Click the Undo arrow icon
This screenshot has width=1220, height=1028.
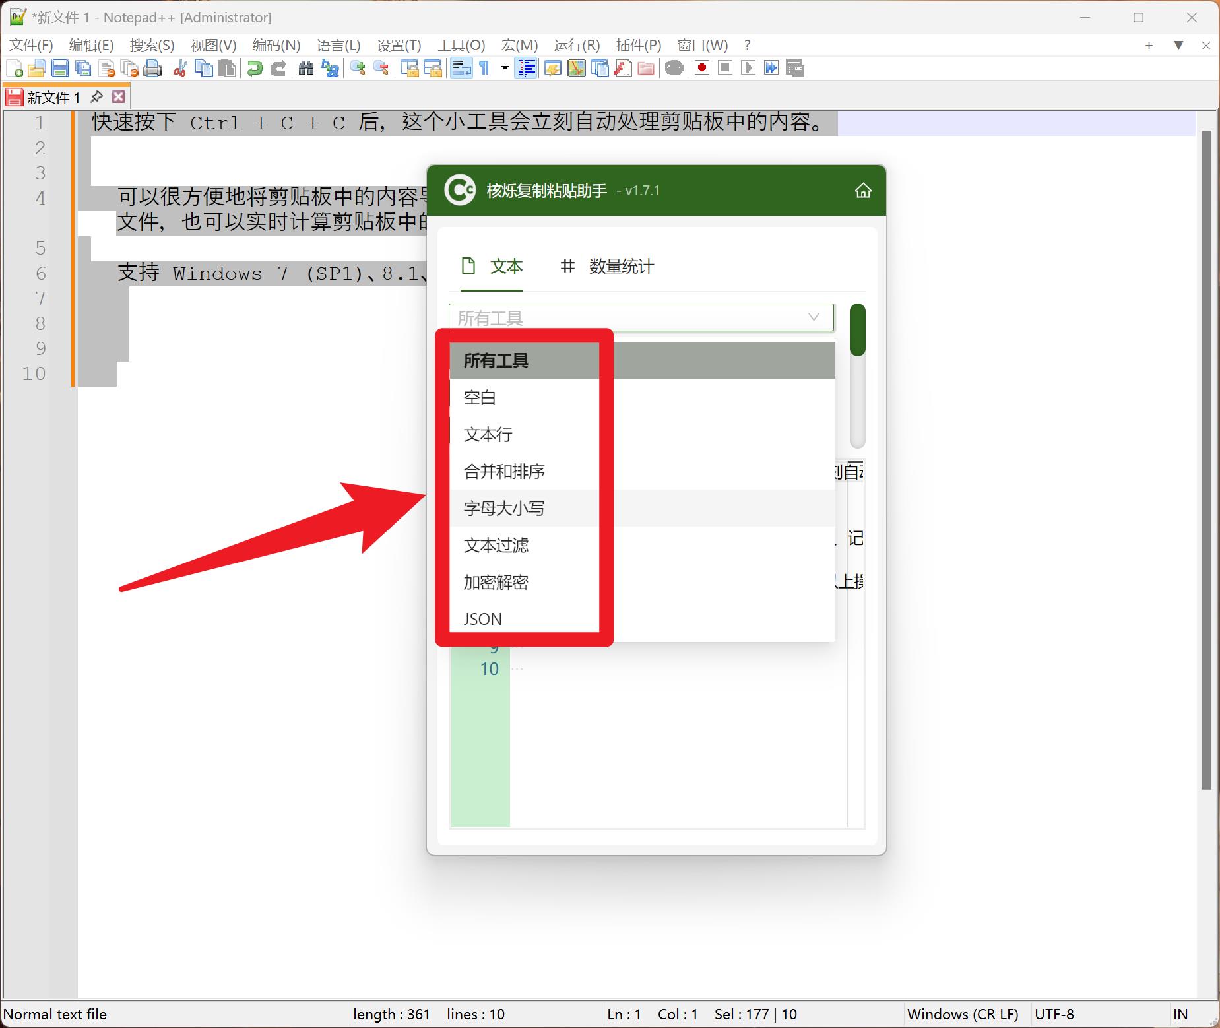[255, 68]
